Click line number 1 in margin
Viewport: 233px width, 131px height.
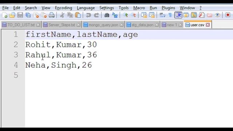(x=16, y=35)
